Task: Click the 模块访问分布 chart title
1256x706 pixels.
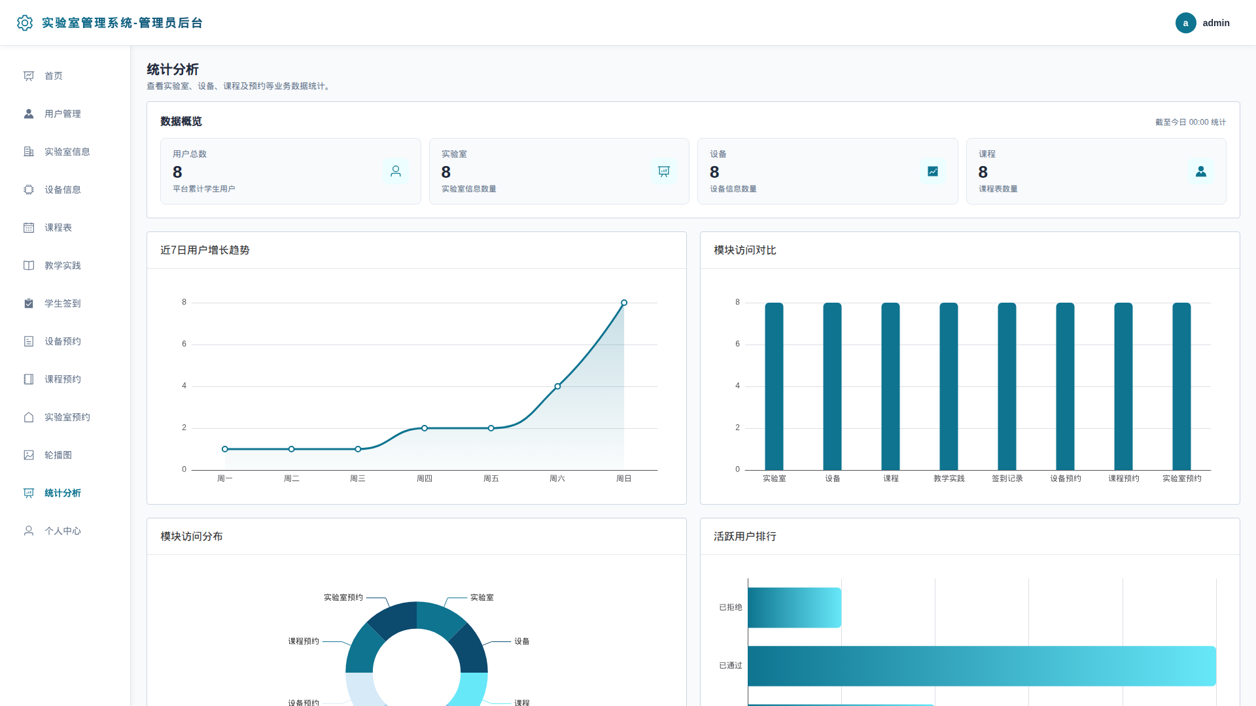Action: [x=192, y=537]
